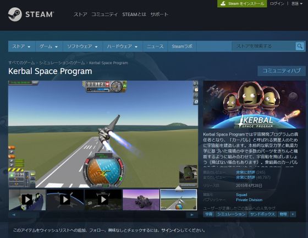Click the 物理 tag
The width and height of the screenshot is (308, 238).
coord(283,214)
